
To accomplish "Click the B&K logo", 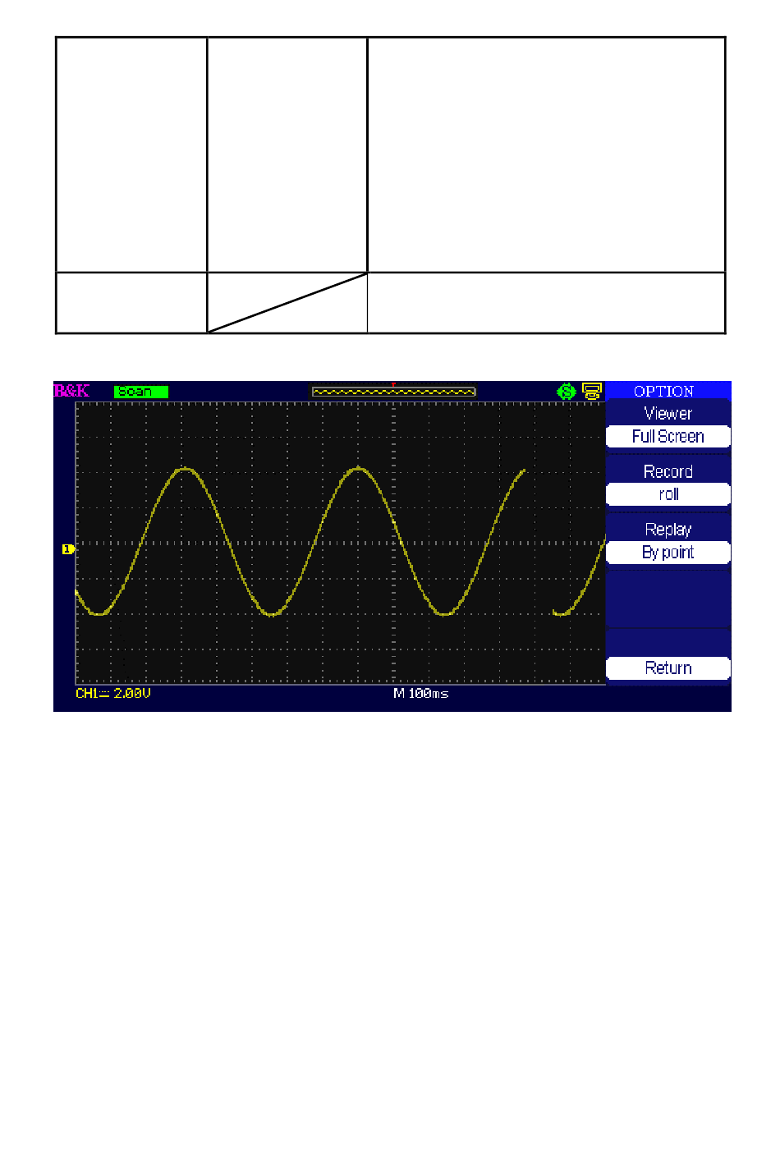I will [x=71, y=391].
